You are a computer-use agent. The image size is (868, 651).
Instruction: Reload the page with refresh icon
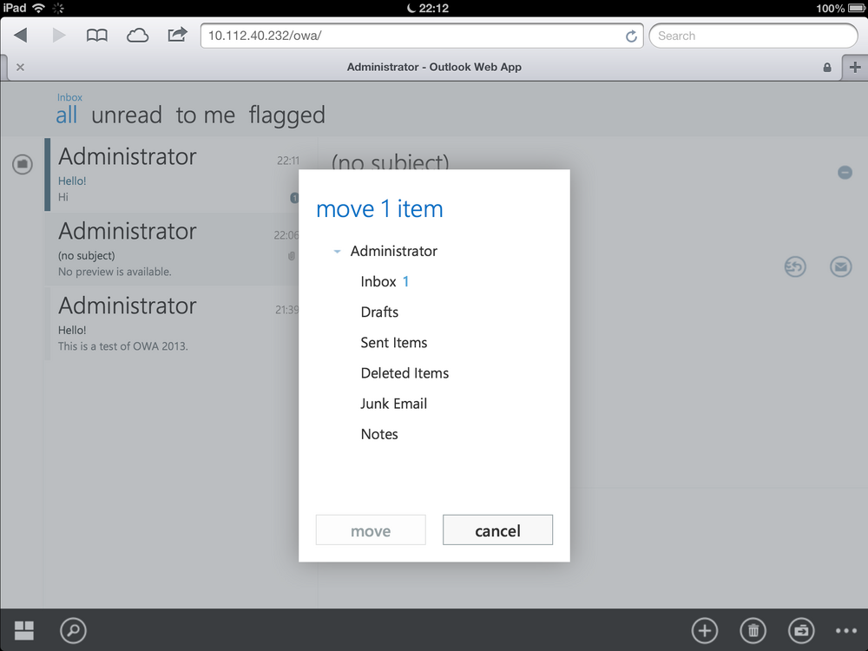pos(631,36)
